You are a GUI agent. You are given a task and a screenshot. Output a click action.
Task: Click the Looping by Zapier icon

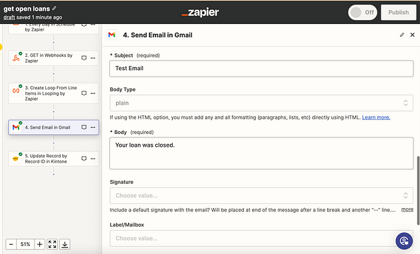point(16,91)
